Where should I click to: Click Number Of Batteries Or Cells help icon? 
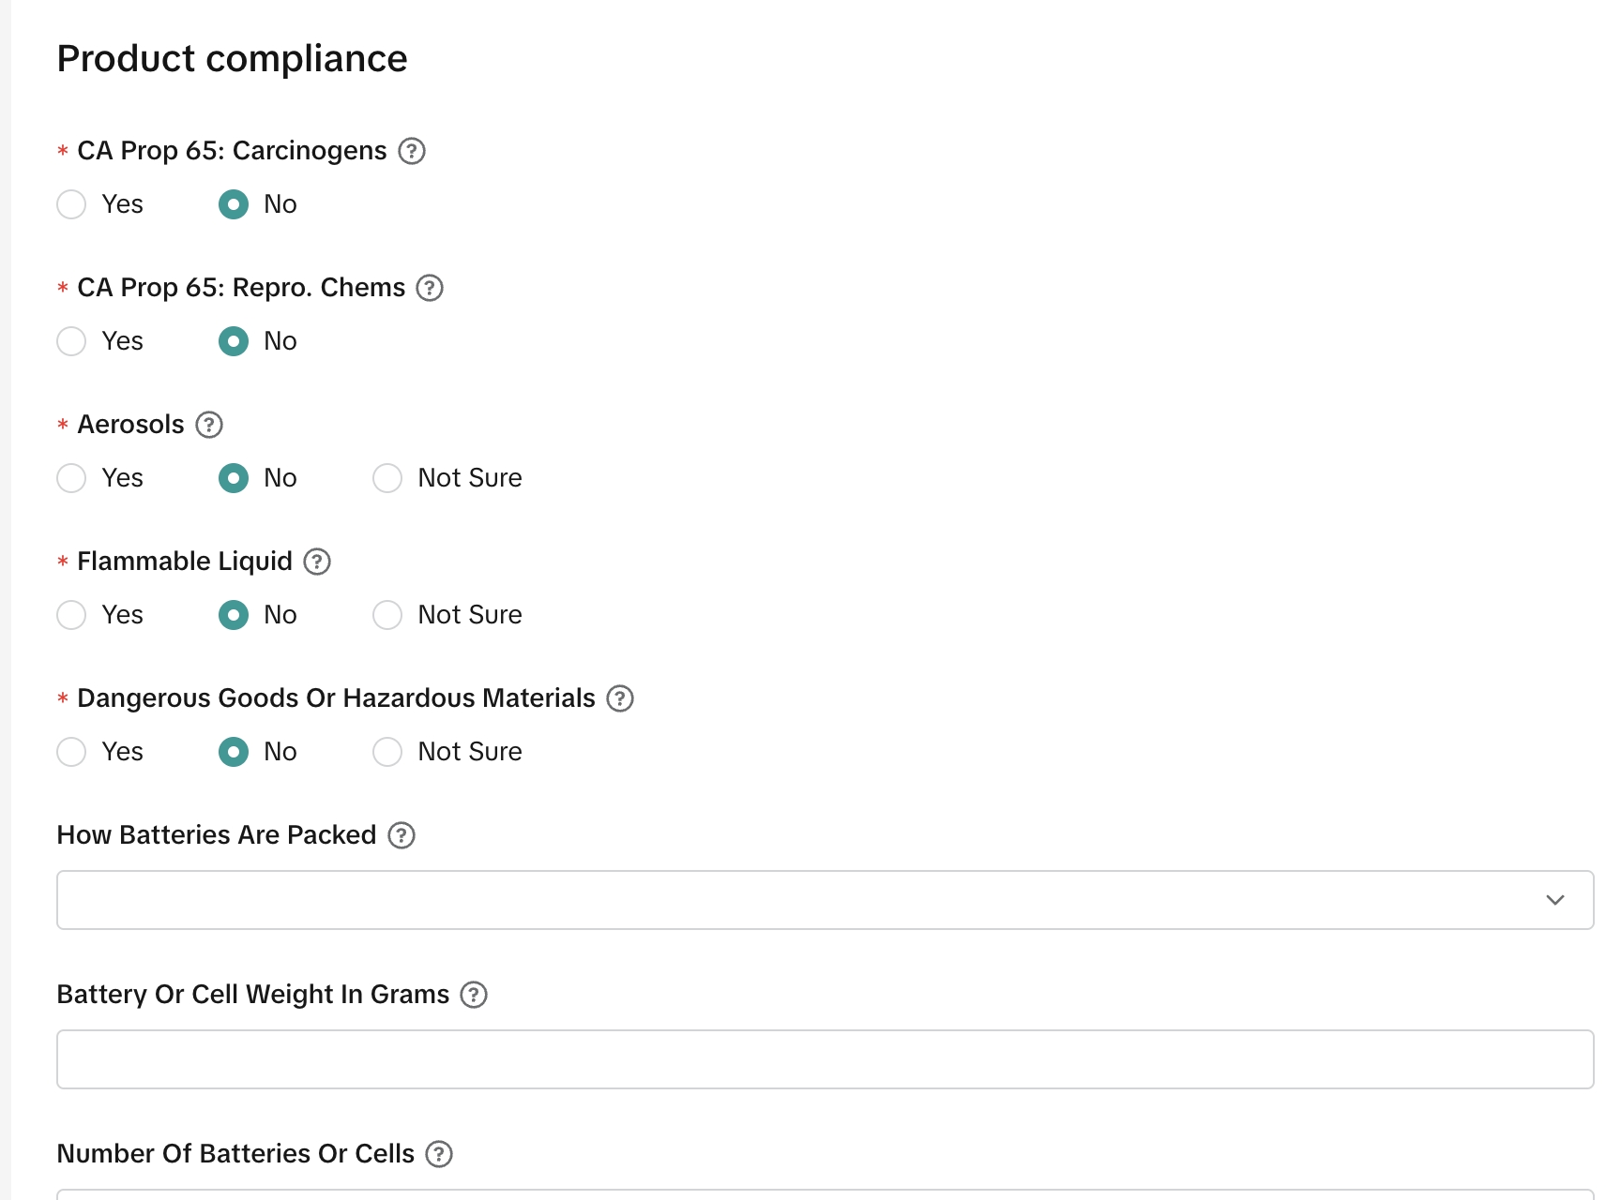439,1154
